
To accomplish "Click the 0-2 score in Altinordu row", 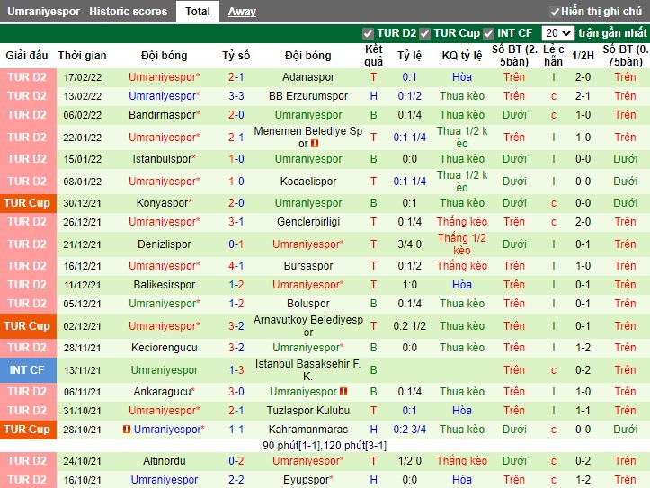I will 236,461.
